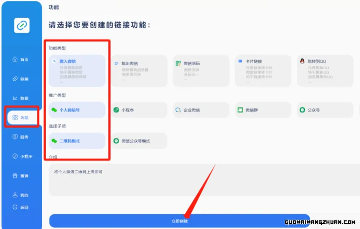Screen dimensions: 360x229
Task: Click 返回 label in sidebar
Action: 24,208
